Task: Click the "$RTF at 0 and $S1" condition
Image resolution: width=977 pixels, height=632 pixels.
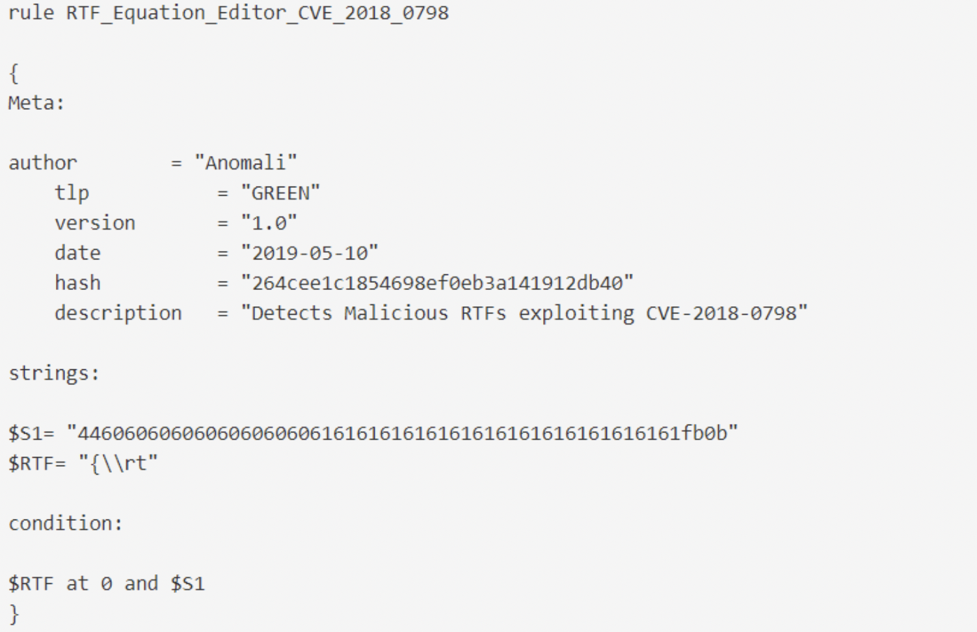Action: pos(107,583)
